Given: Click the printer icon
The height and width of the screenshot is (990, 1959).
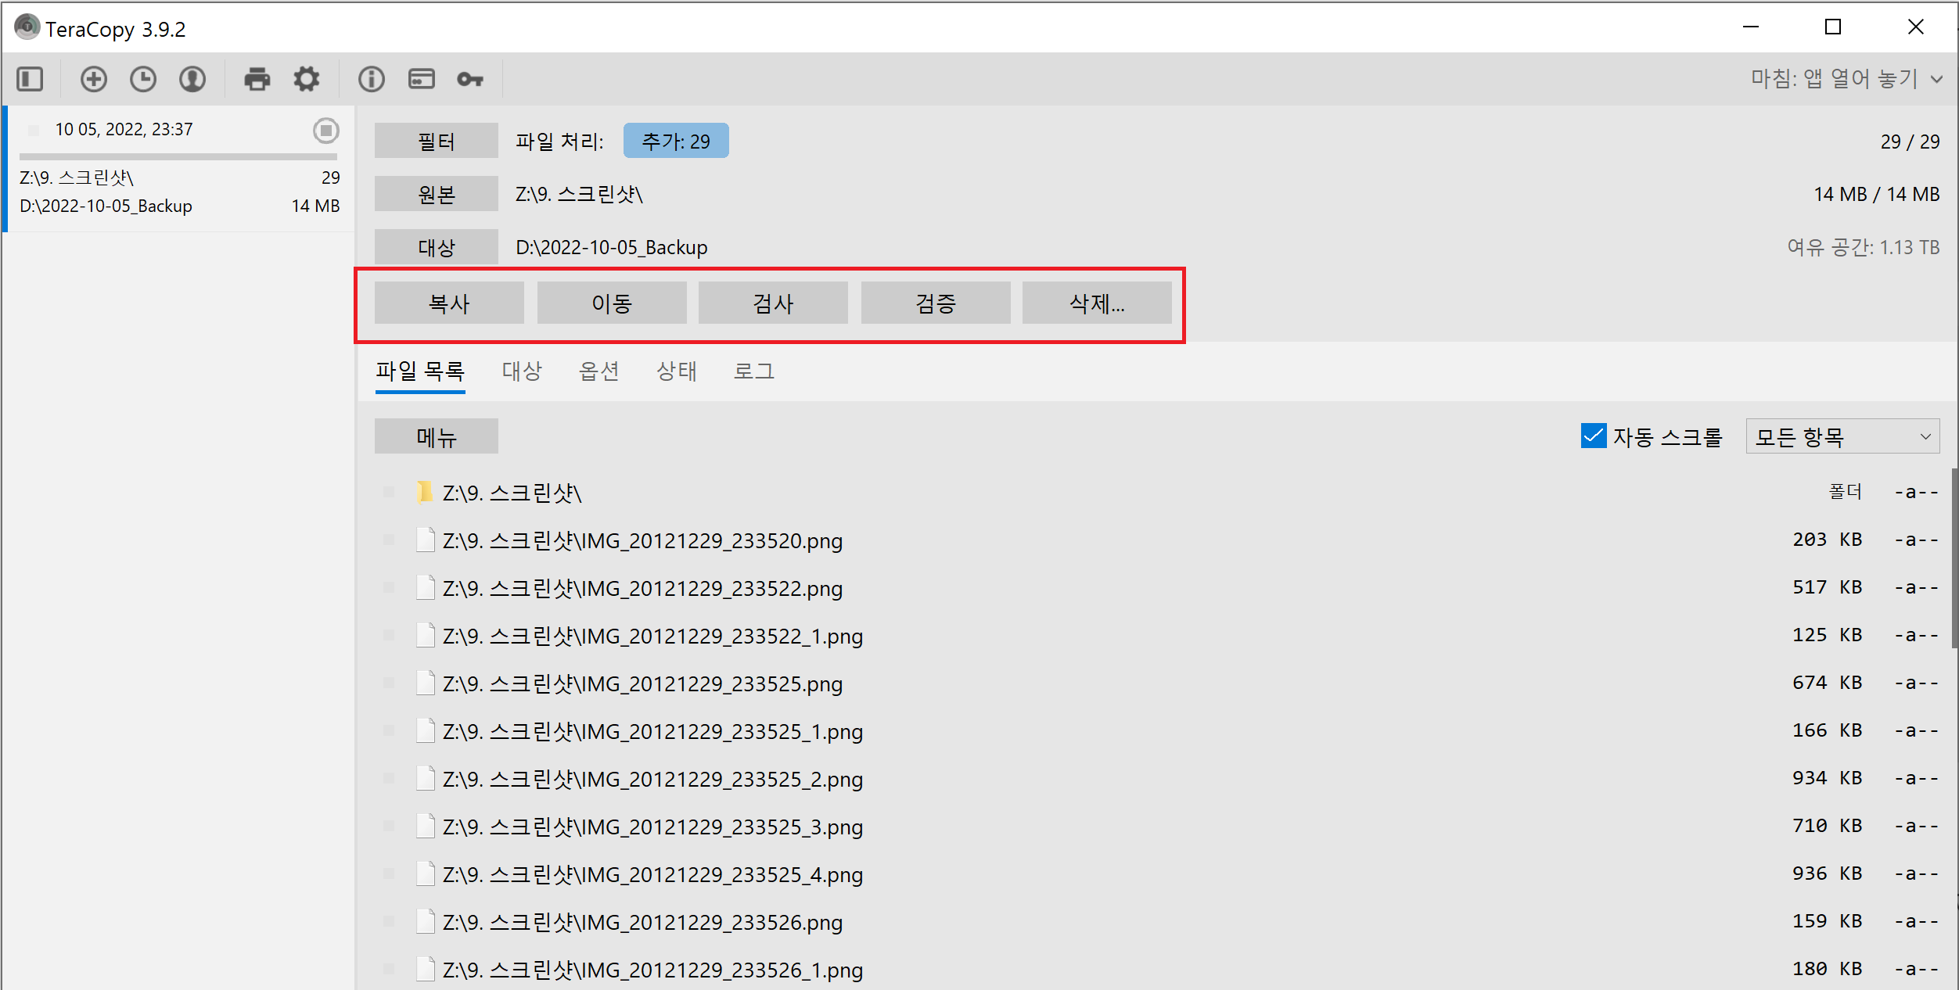Looking at the screenshot, I should click(x=257, y=79).
